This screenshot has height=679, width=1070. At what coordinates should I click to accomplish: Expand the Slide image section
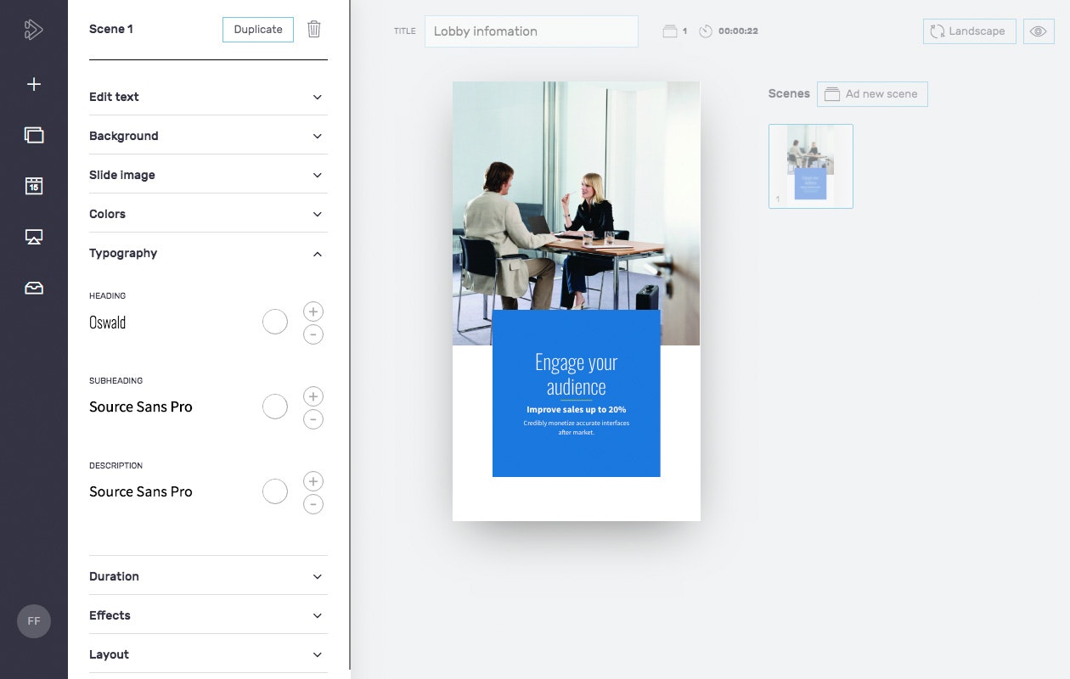click(208, 175)
